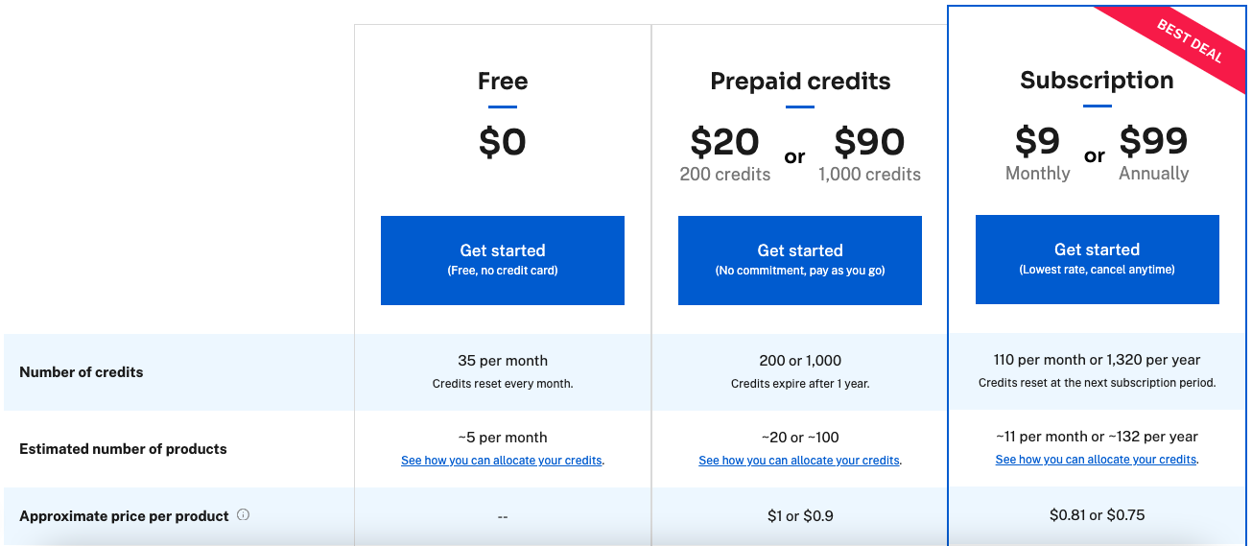Screen dimensions: 1252x546
Task: Click the Estimated number of products label
Action: click(x=123, y=449)
